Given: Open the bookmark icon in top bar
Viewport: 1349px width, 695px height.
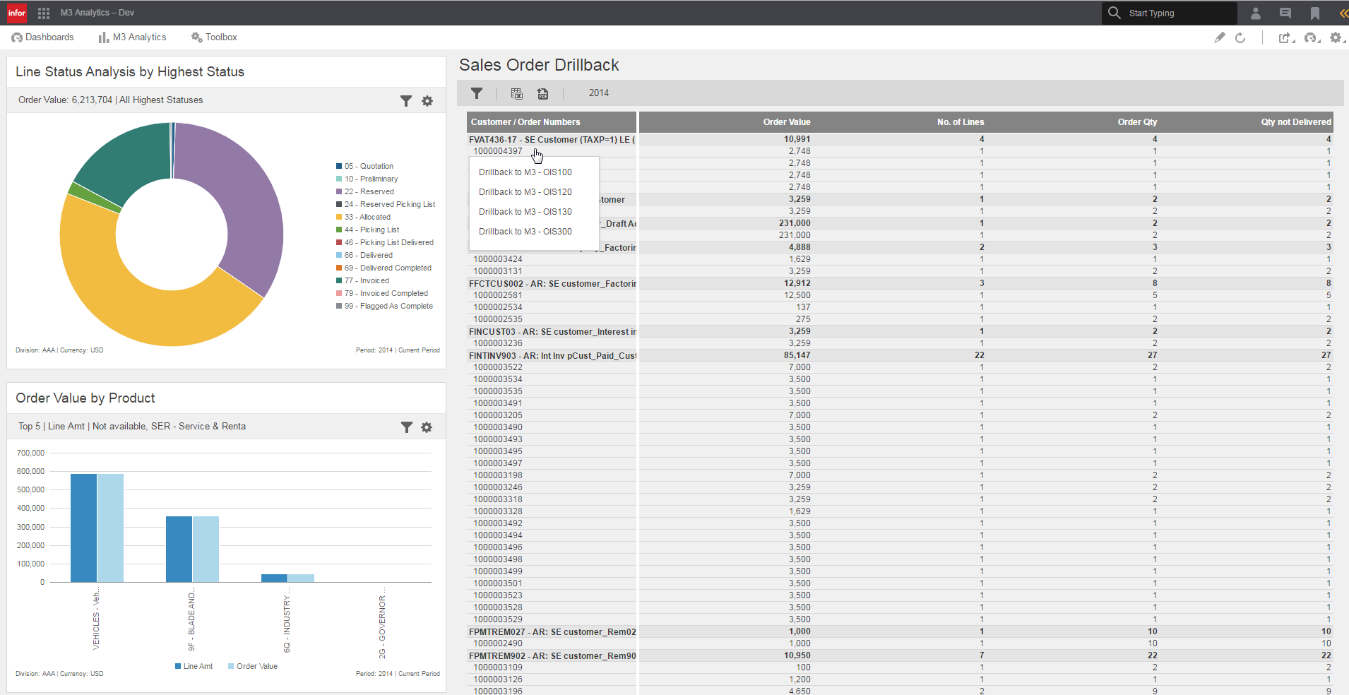Looking at the screenshot, I should tap(1315, 13).
